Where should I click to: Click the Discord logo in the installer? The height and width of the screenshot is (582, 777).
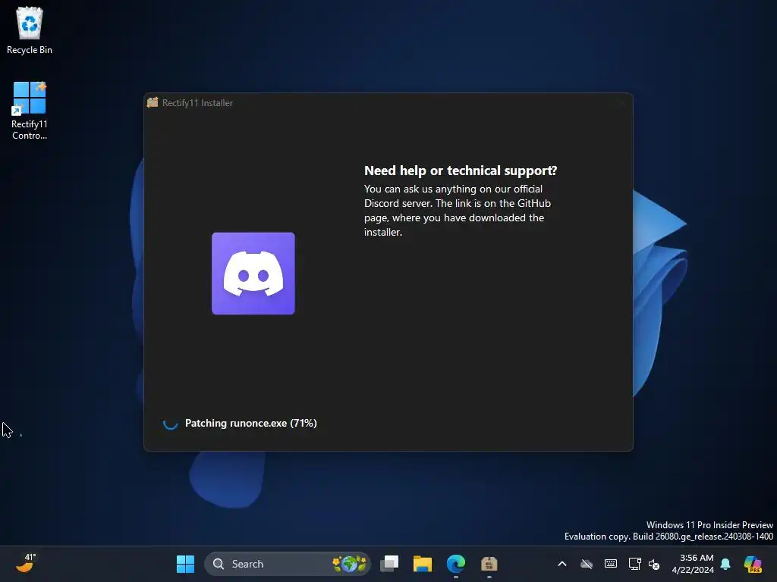[x=253, y=273]
